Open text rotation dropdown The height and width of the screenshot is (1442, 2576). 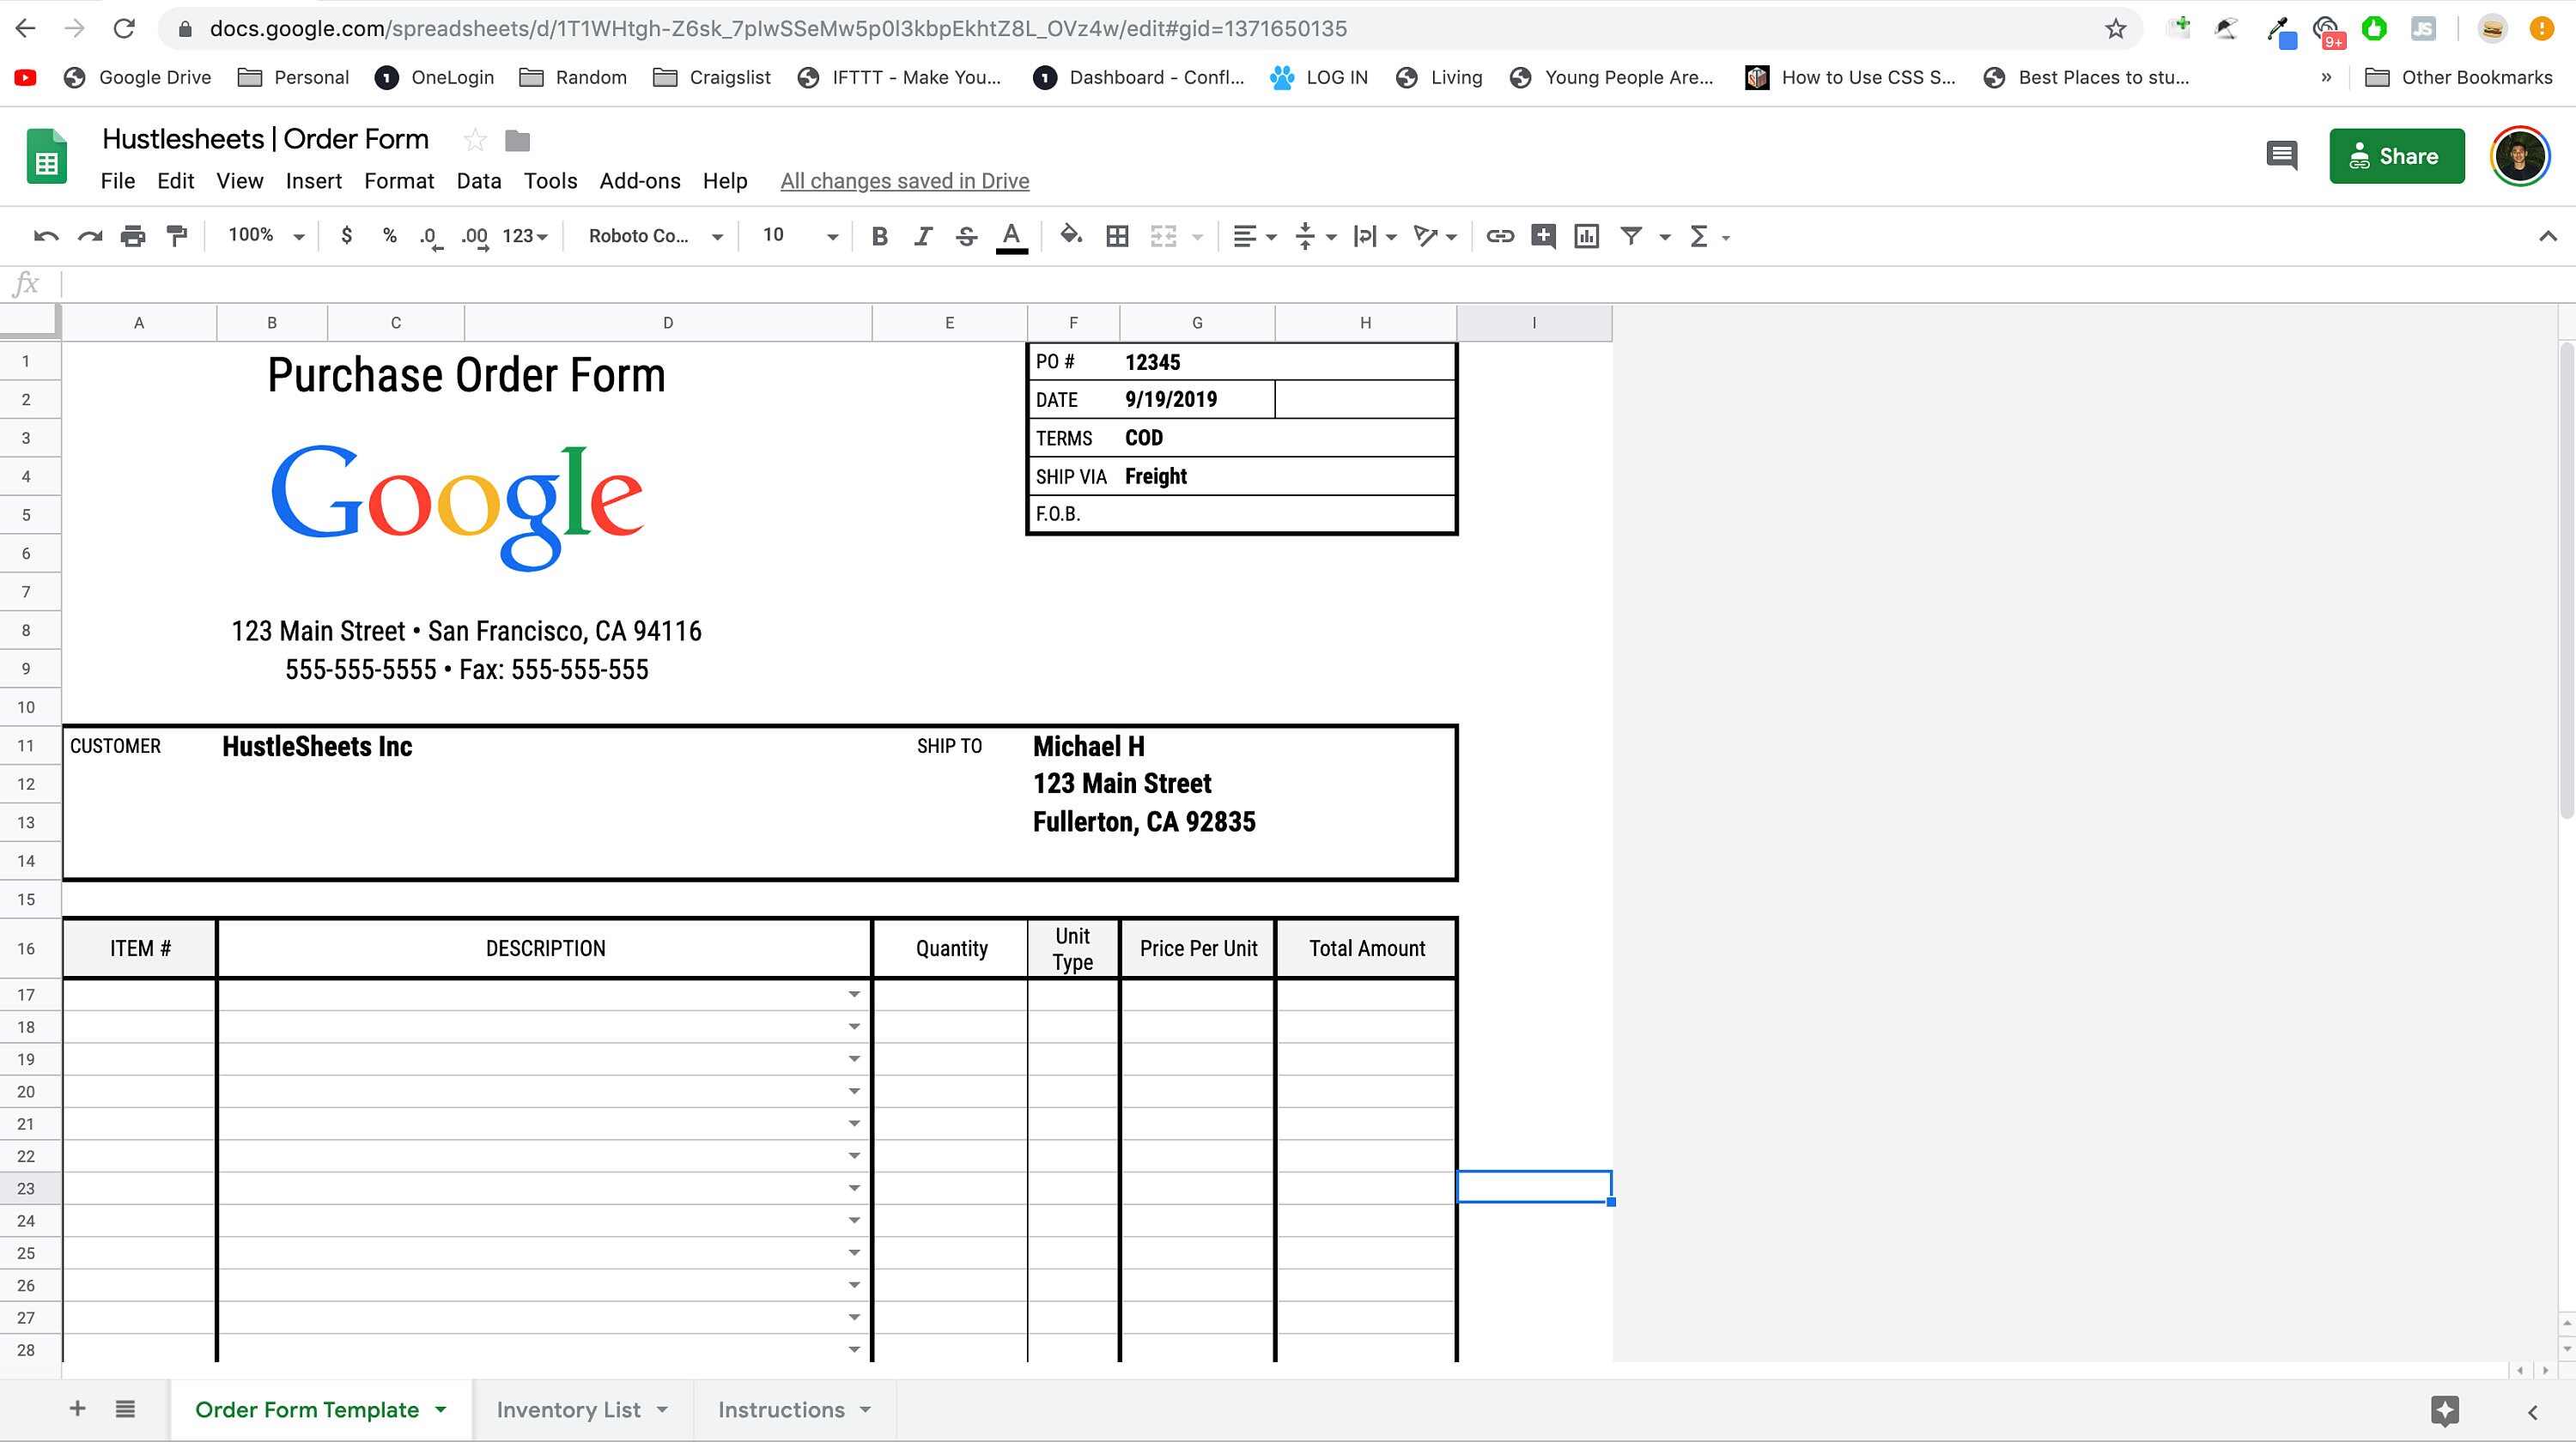click(x=1435, y=237)
